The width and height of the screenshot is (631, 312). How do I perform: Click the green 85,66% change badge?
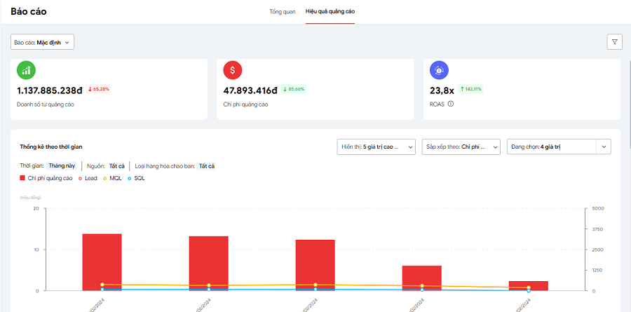293,90
